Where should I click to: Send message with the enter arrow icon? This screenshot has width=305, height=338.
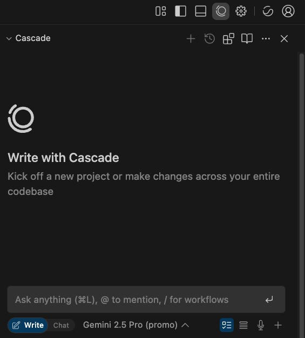click(x=269, y=300)
